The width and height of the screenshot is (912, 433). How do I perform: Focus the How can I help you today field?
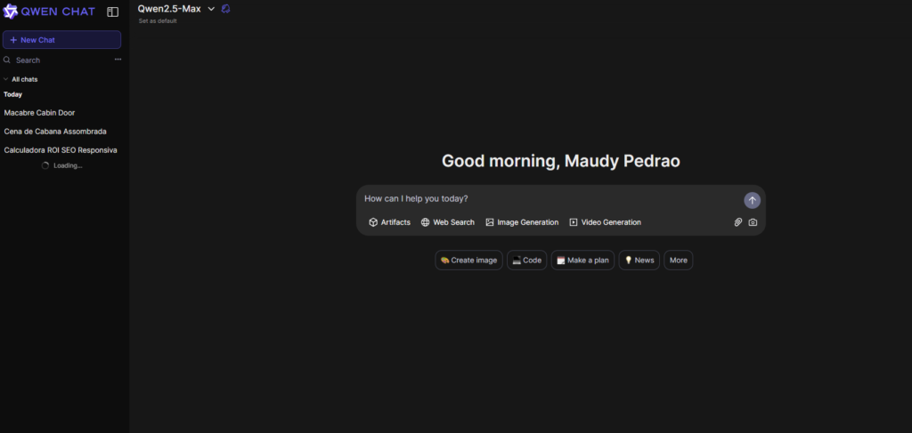[550, 198]
